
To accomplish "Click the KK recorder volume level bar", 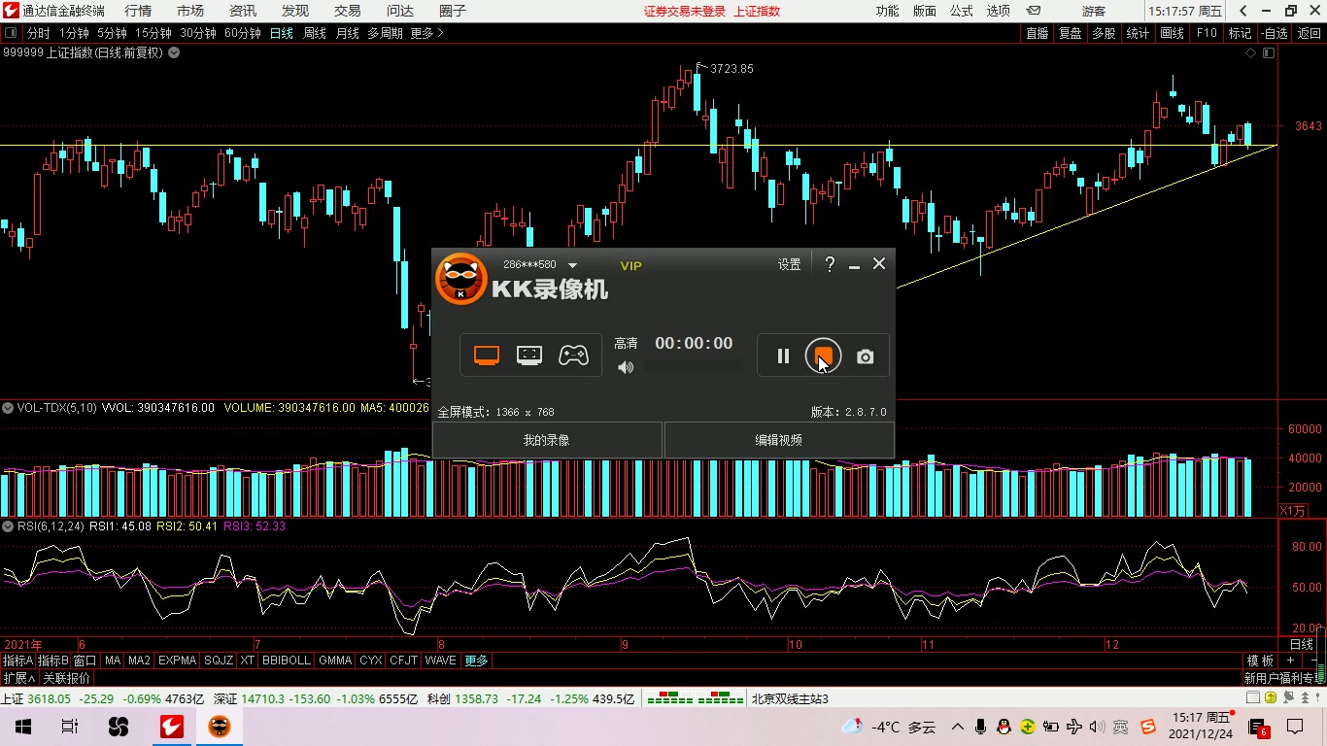I will point(694,367).
